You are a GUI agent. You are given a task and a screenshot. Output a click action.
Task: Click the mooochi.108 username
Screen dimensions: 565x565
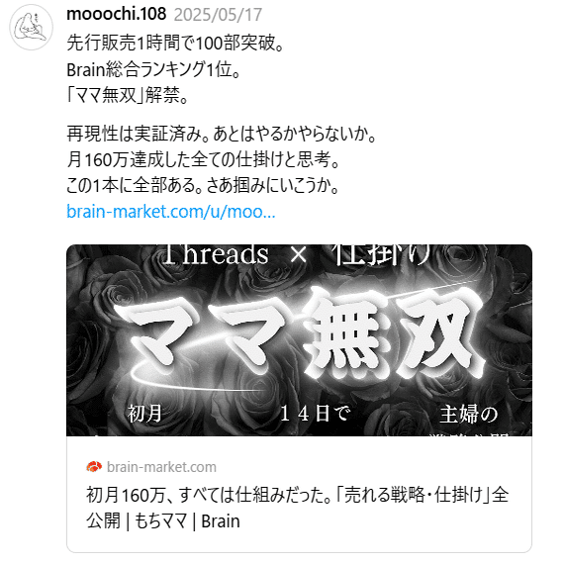click(117, 15)
